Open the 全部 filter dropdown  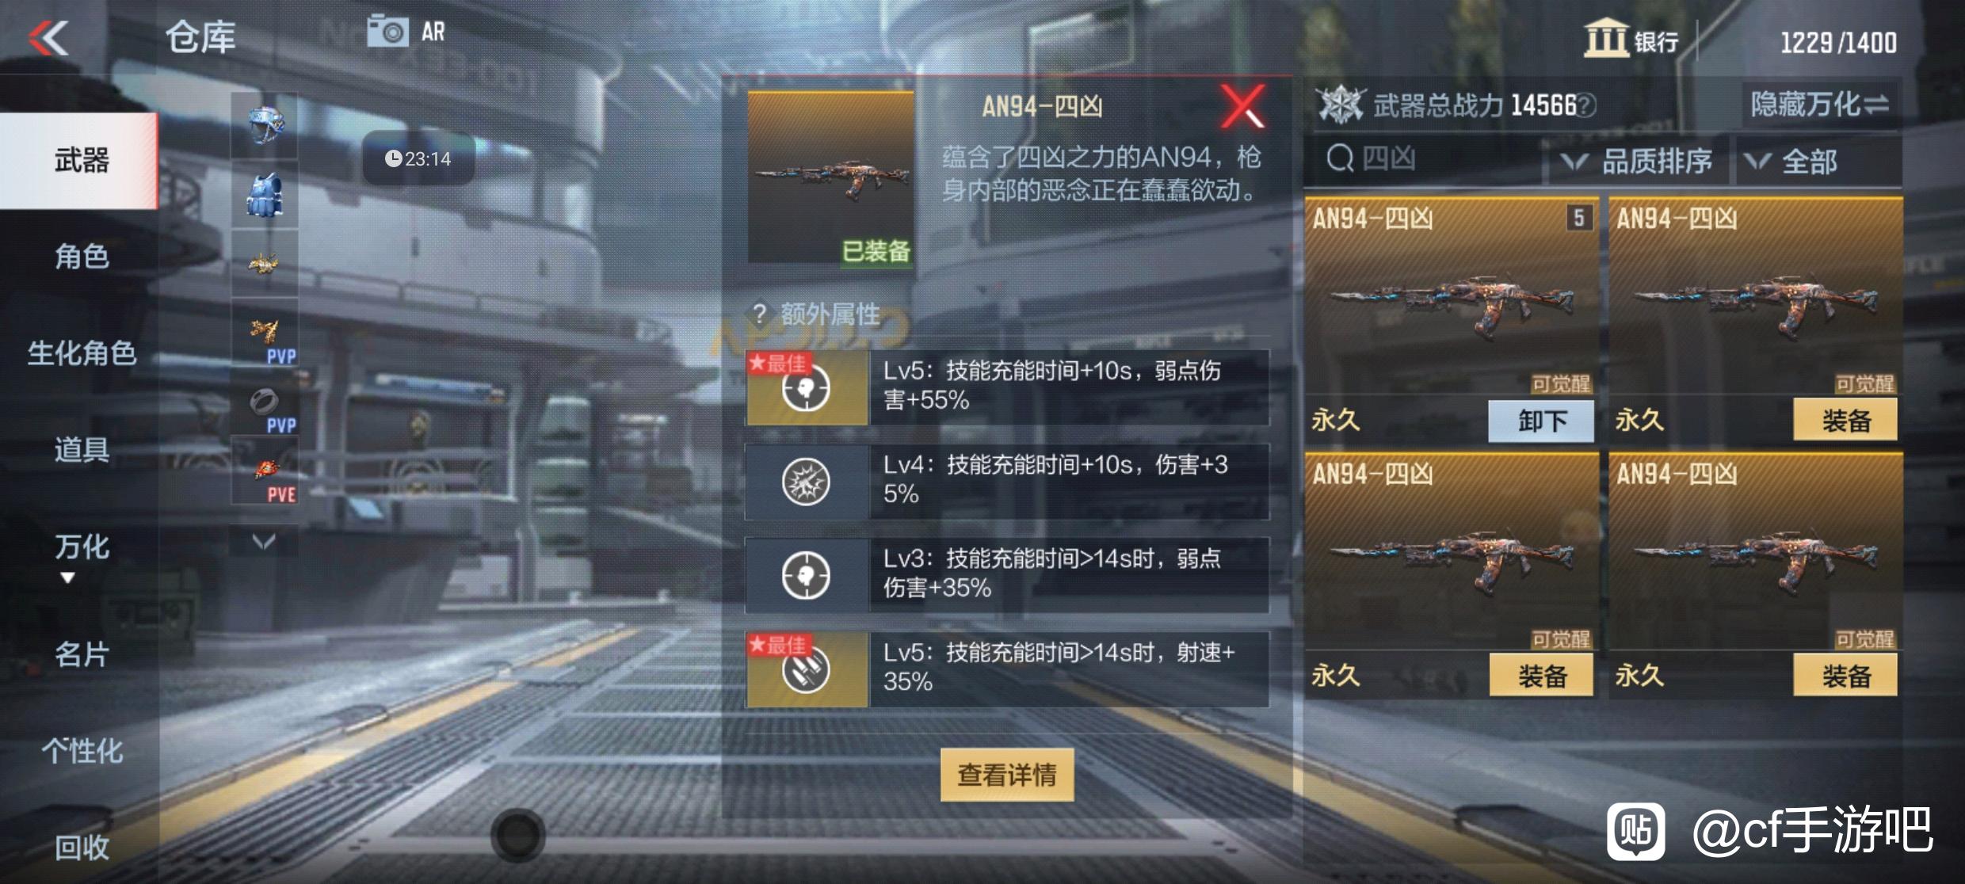coord(1818,162)
